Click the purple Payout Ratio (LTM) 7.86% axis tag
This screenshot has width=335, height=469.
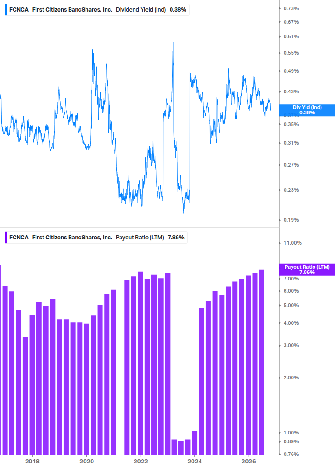coord(307,269)
